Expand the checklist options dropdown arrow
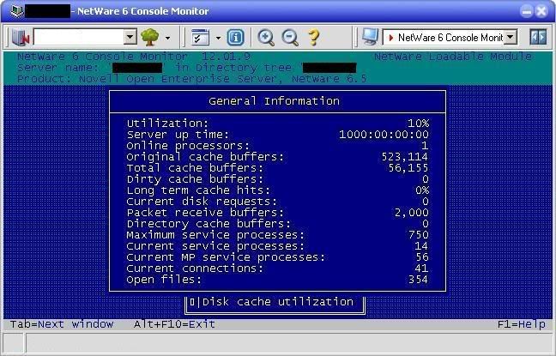The width and height of the screenshot is (556, 356). pyautogui.click(x=218, y=38)
